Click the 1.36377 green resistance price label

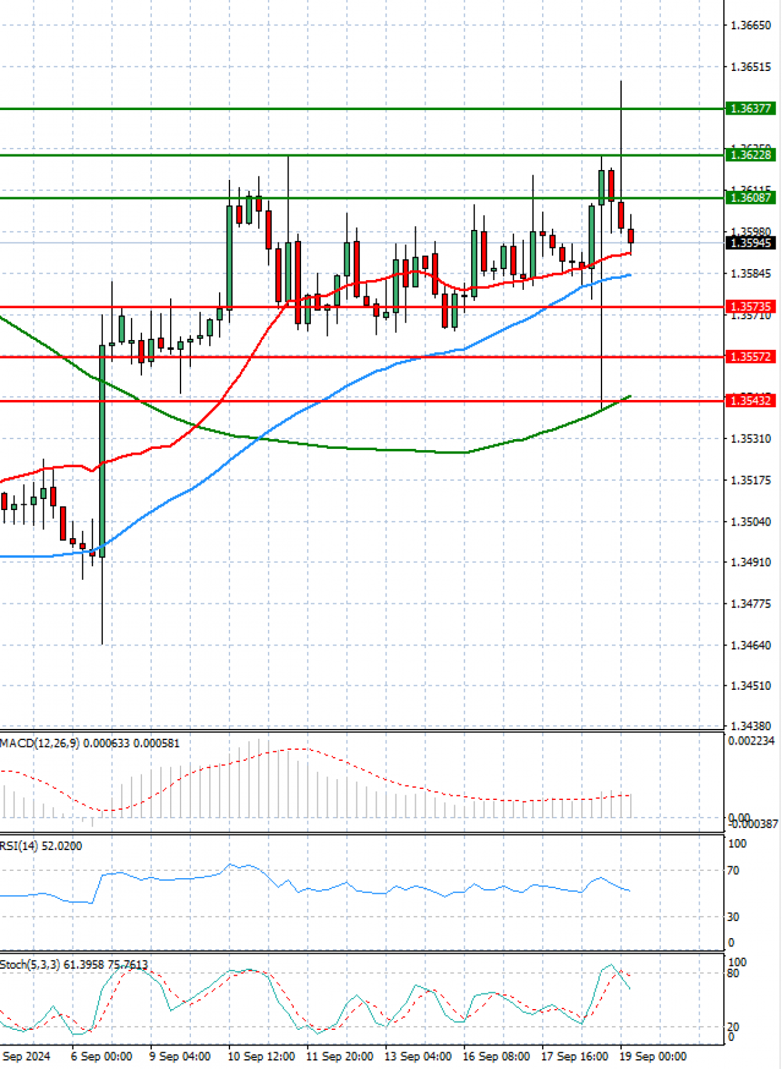point(750,109)
